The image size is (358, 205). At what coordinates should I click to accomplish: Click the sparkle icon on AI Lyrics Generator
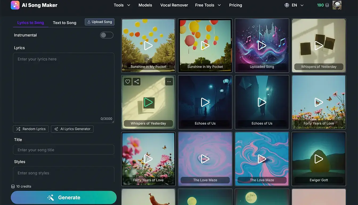(56, 129)
